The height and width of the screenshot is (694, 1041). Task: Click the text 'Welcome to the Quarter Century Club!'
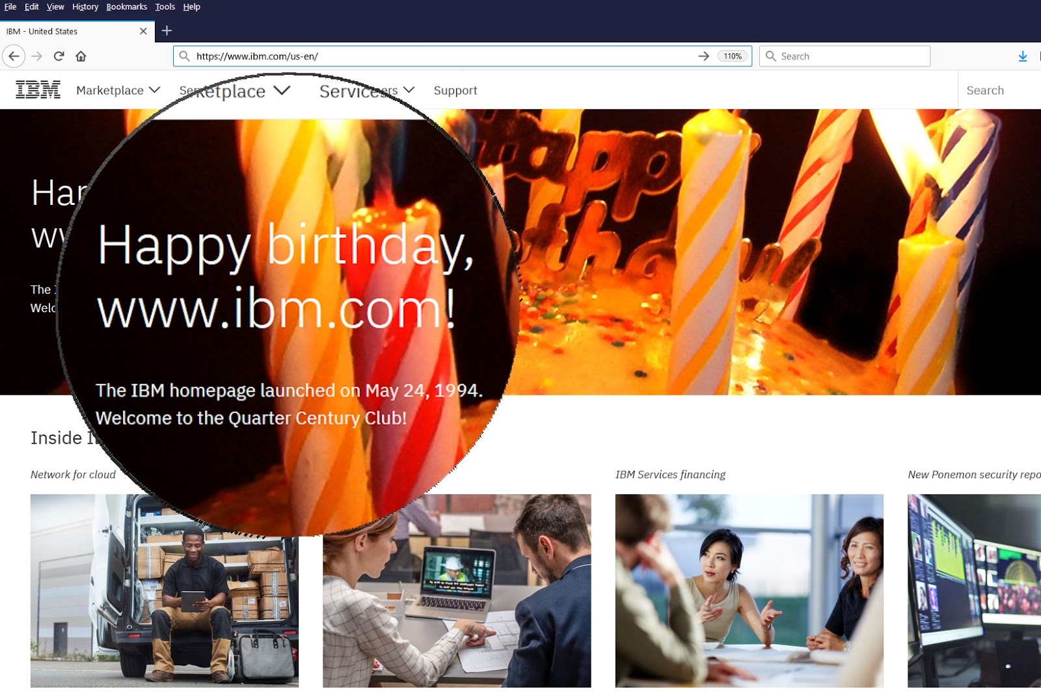251,418
